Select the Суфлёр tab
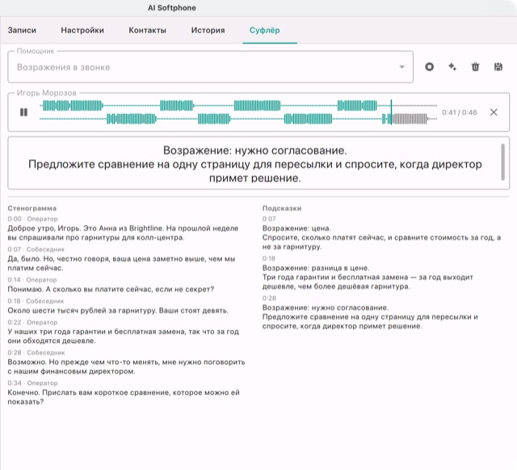The width and height of the screenshot is (517, 470). (x=264, y=31)
